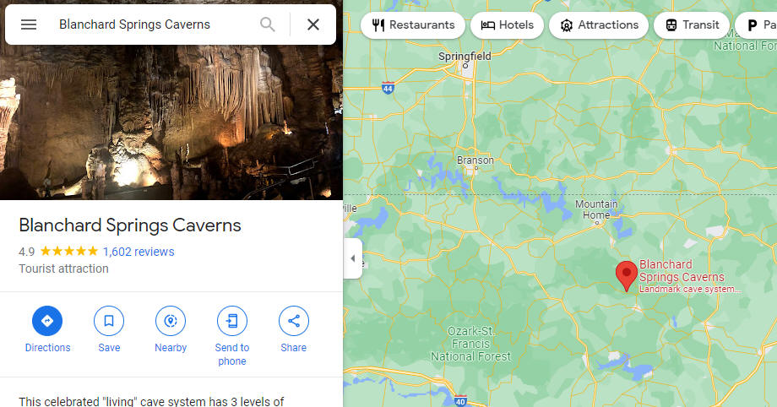Search Nearby places
This screenshot has width=777, height=407.
pyautogui.click(x=171, y=329)
